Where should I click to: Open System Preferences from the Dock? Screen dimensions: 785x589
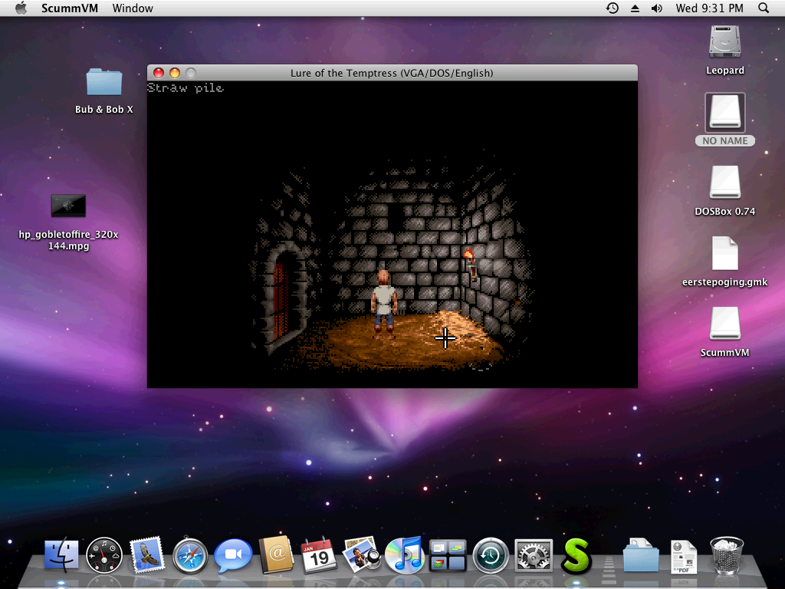tap(533, 554)
